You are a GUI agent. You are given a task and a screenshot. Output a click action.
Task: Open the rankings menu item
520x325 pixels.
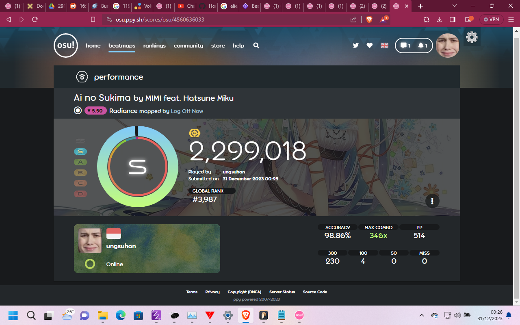pos(154,45)
